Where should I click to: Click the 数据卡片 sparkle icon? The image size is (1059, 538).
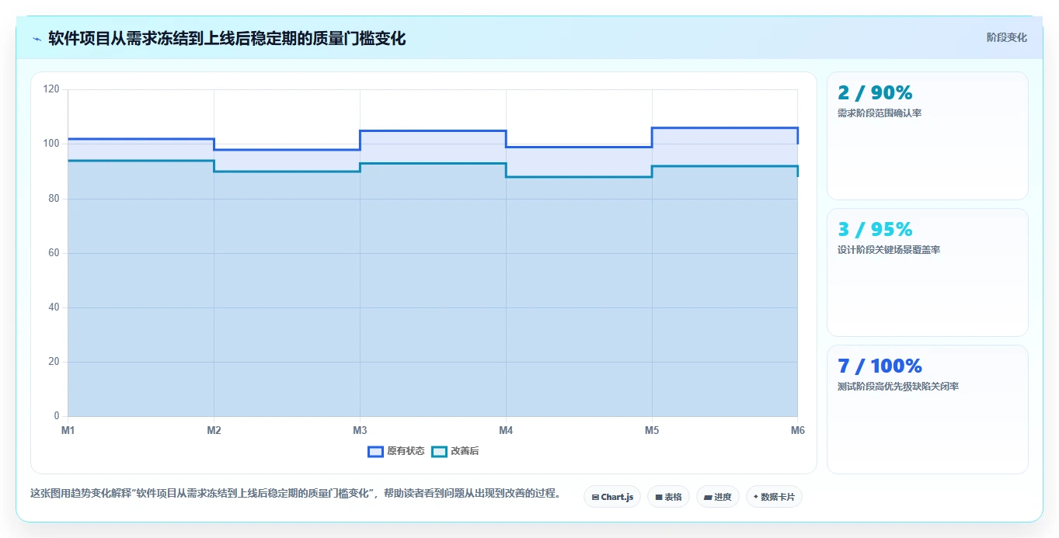point(755,497)
